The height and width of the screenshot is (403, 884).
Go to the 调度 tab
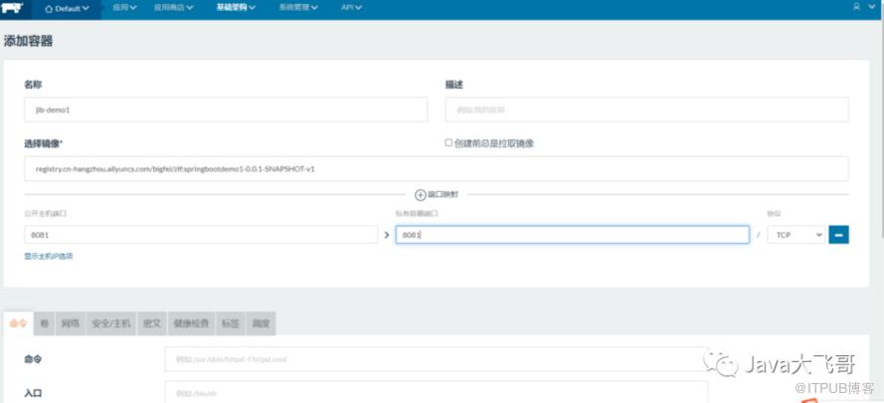pos(259,323)
